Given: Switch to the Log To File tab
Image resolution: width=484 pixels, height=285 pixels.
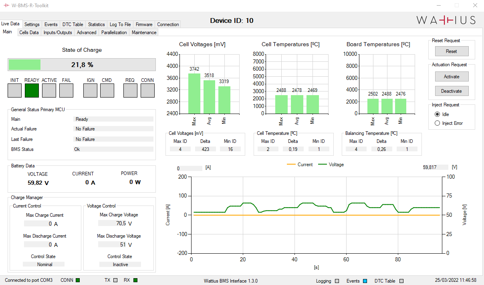Looking at the screenshot, I should [120, 24].
